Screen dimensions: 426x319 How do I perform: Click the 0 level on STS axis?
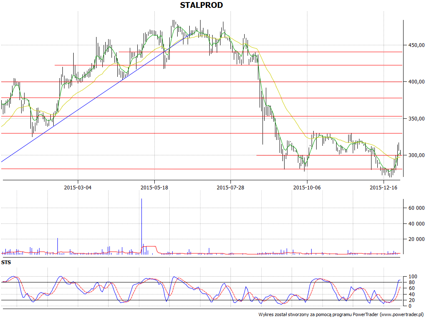(x=410, y=306)
